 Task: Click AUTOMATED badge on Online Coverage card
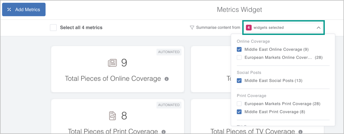point(169,52)
